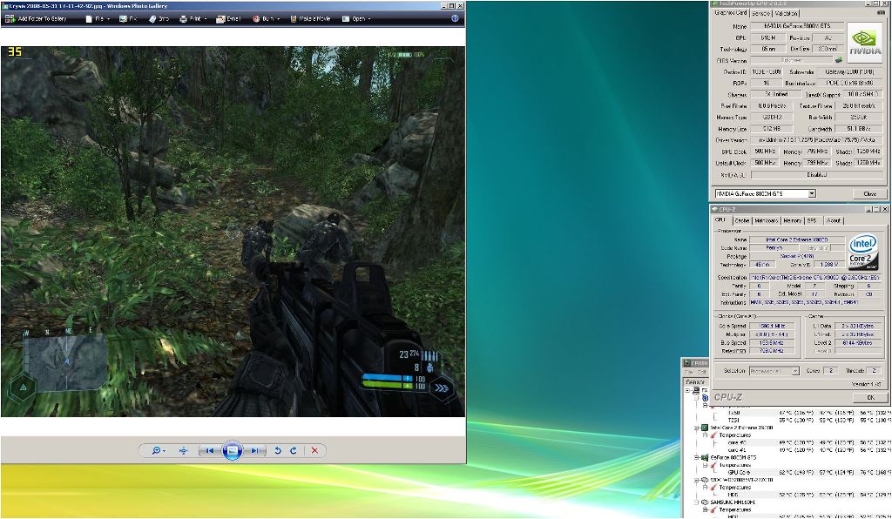Click the Core Speed value in CPU-Z
892x519 pixels.
[x=772, y=326]
